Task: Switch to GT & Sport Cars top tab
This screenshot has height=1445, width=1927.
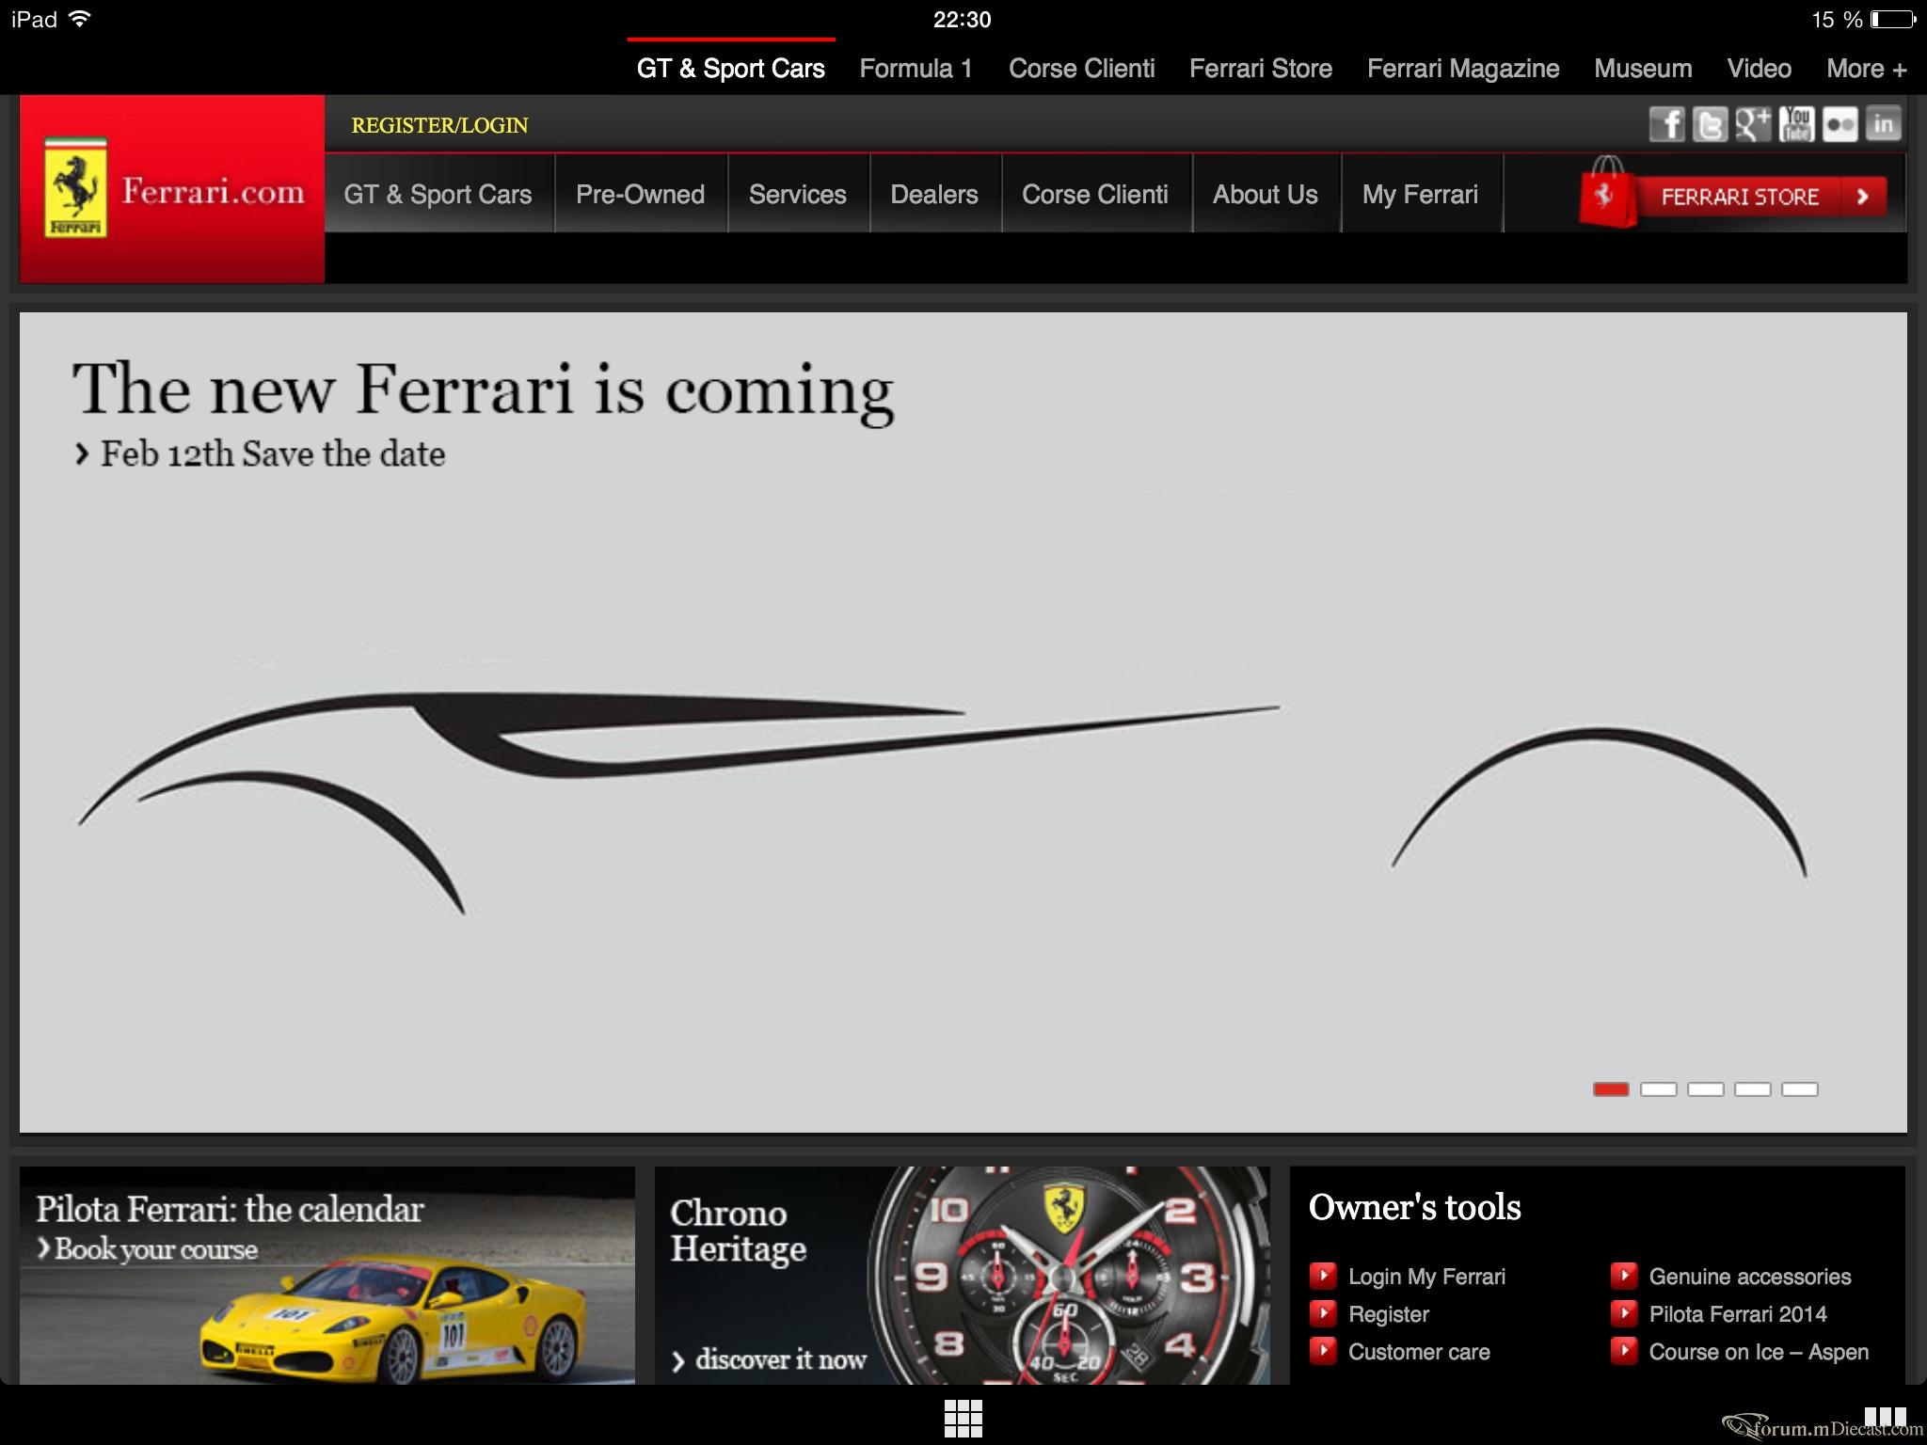Action: click(x=730, y=69)
